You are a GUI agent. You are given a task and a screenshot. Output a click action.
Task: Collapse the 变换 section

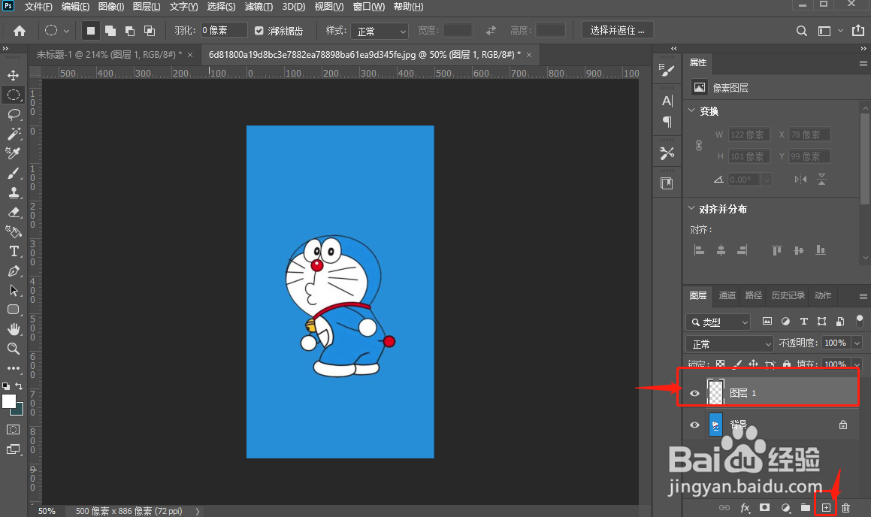(691, 110)
